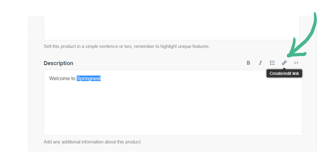Click the "Sell this product" helper text
Image resolution: width=331 pixels, height=168 pixels.
tap(127, 47)
